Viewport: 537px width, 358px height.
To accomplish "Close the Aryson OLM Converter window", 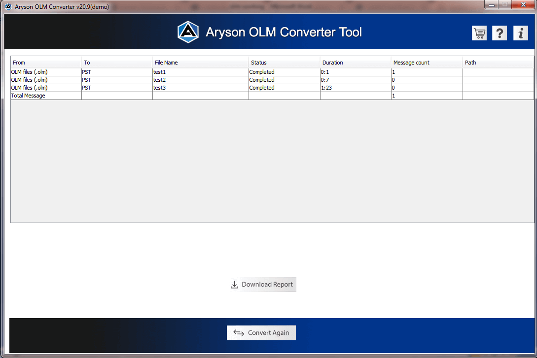I will 523,5.
